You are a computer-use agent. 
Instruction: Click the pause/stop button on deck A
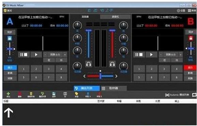click(x=24, y=54)
